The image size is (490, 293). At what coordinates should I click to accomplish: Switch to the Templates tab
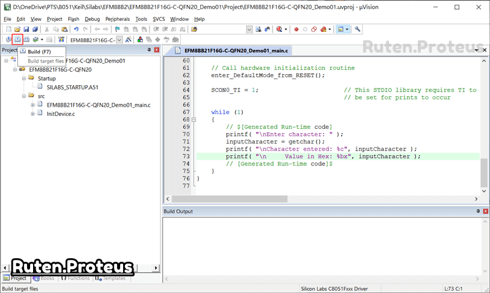pos(111,278)
